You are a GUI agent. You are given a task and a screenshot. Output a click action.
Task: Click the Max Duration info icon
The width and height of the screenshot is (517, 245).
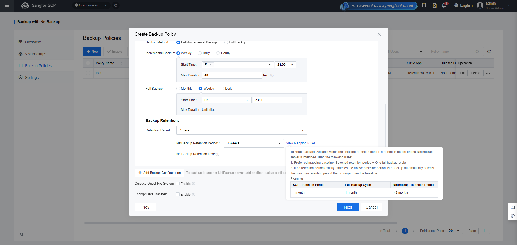pos(272,75)
